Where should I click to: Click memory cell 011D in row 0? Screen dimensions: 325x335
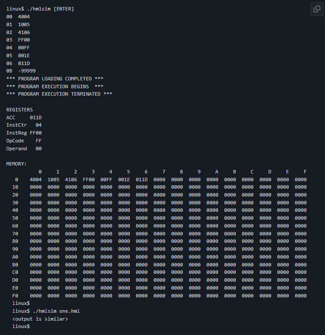(x=142, y=180)
